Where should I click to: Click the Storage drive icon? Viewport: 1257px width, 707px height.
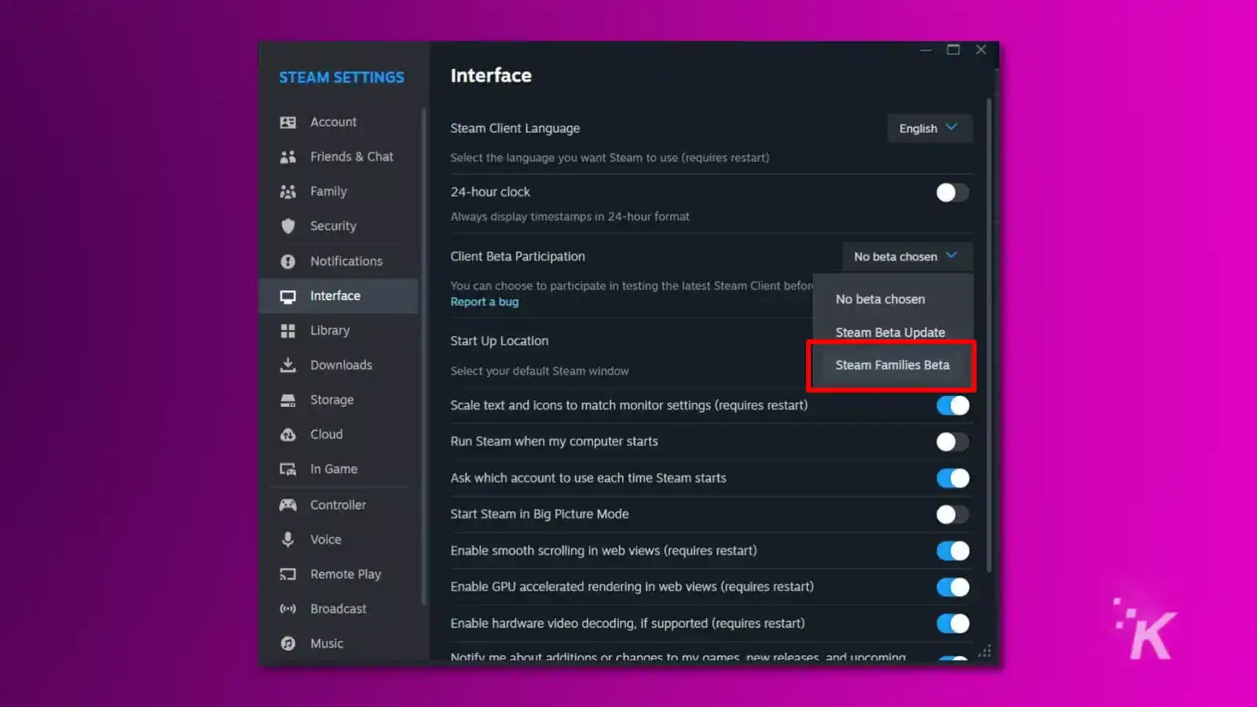288,400
